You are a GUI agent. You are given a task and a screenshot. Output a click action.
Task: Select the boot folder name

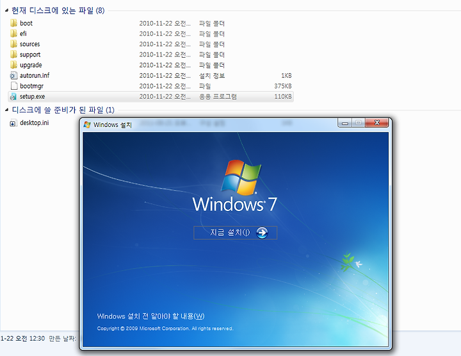[26, 23]
